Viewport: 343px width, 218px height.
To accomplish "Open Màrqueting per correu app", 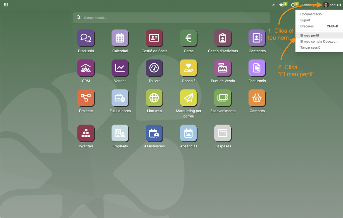I will (189, 98).
